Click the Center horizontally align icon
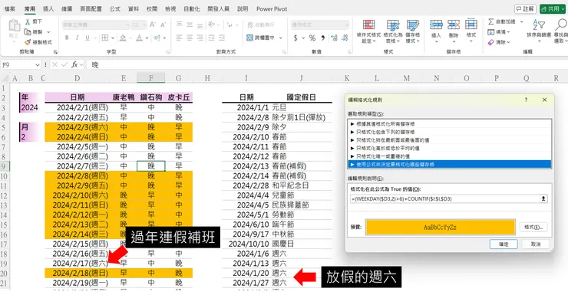The height and width of the screenshot is (295, 568). 190,38
